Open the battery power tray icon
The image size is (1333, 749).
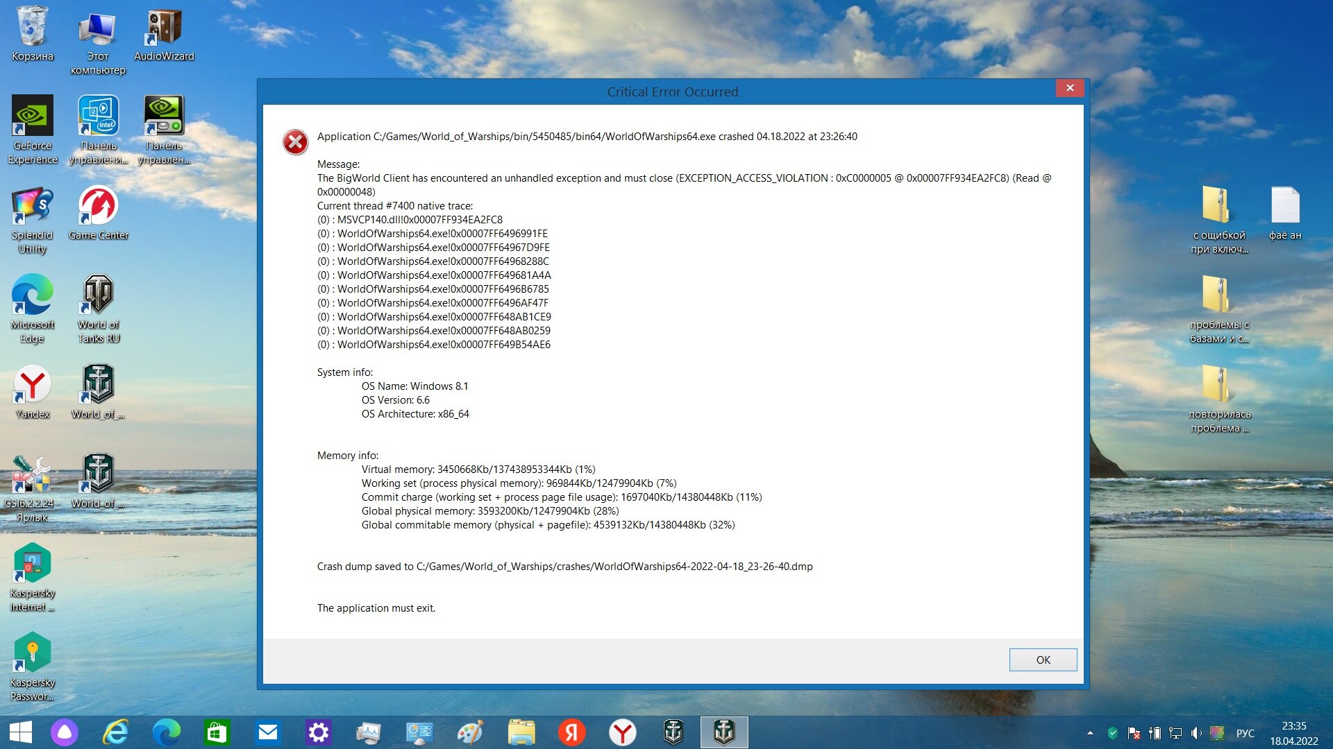pyautogui.click(x=1155, y=733)
